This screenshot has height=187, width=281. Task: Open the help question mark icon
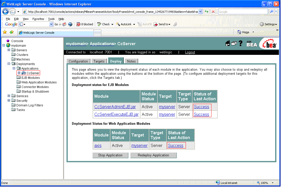coord(240,44)
